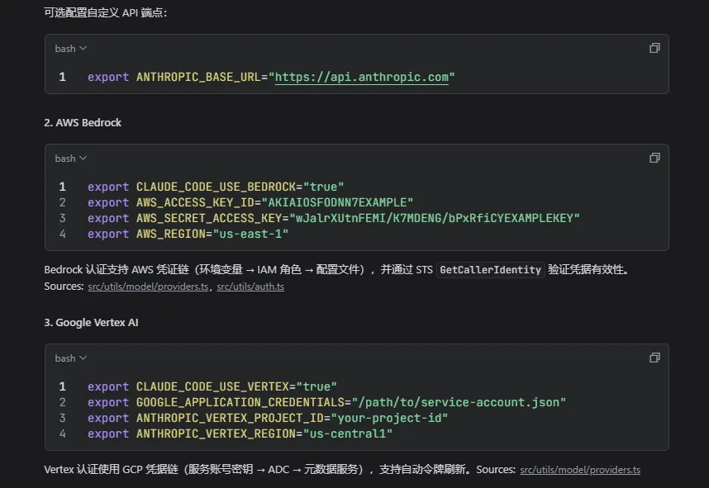Click the "Vertex 认证使用 GCP 凭据链" sentence

coord(255,470)
